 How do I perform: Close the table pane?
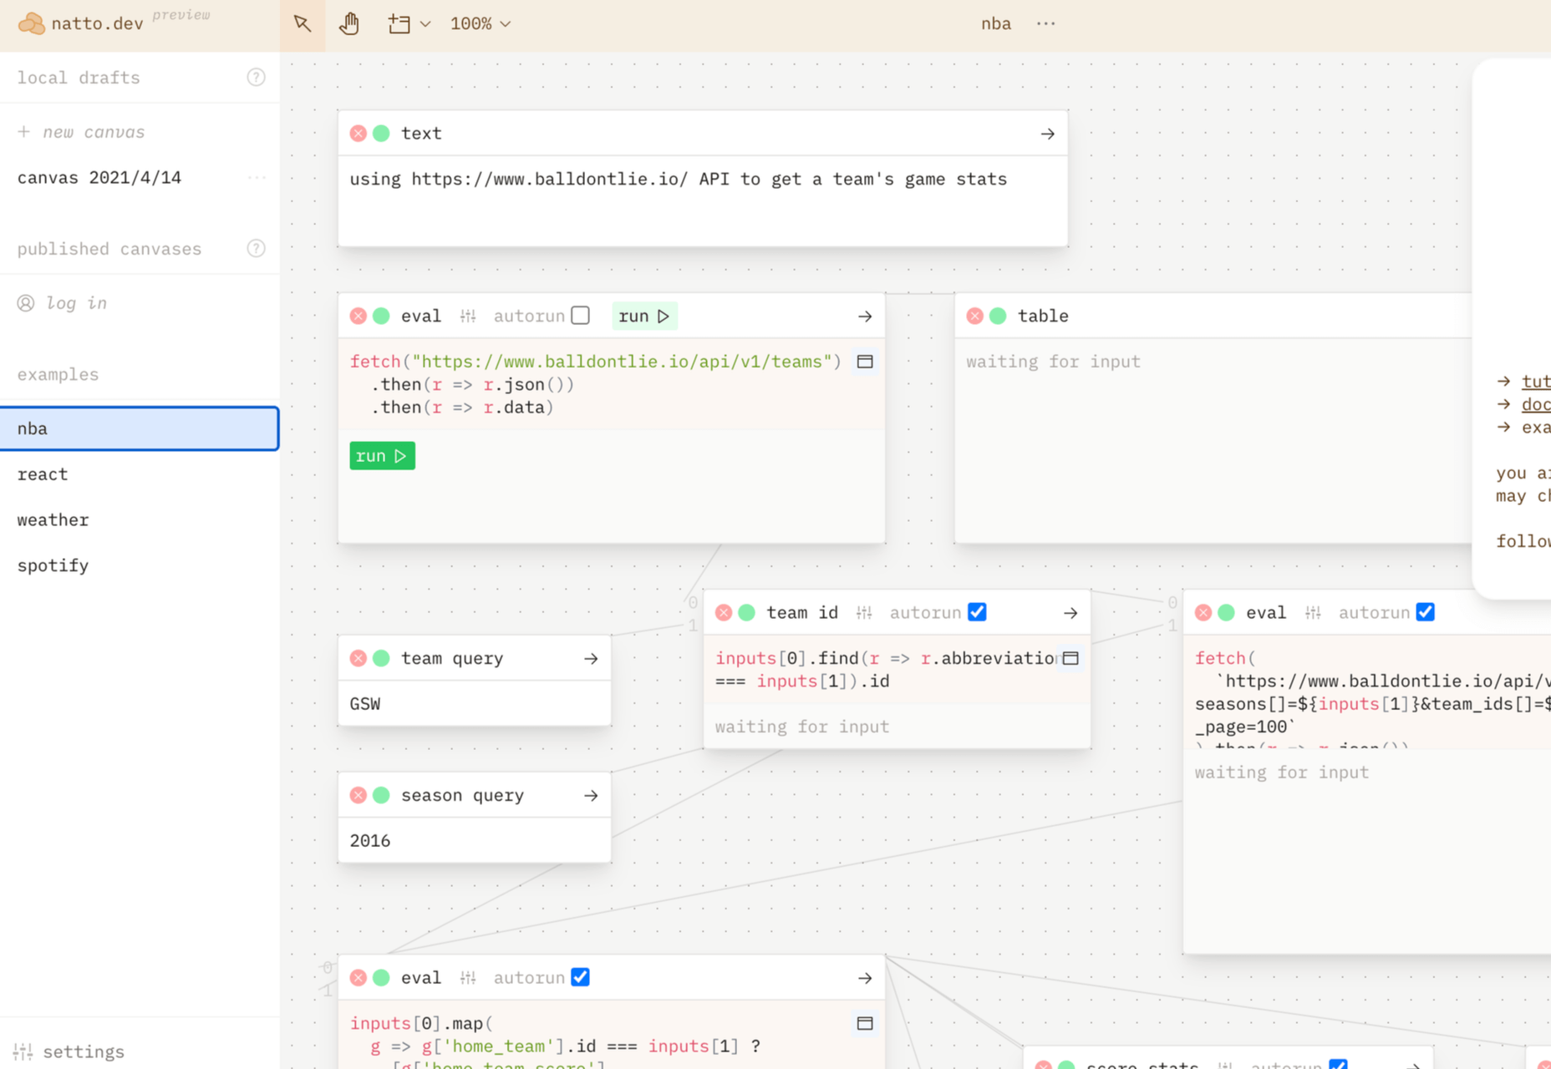point(975,317)
